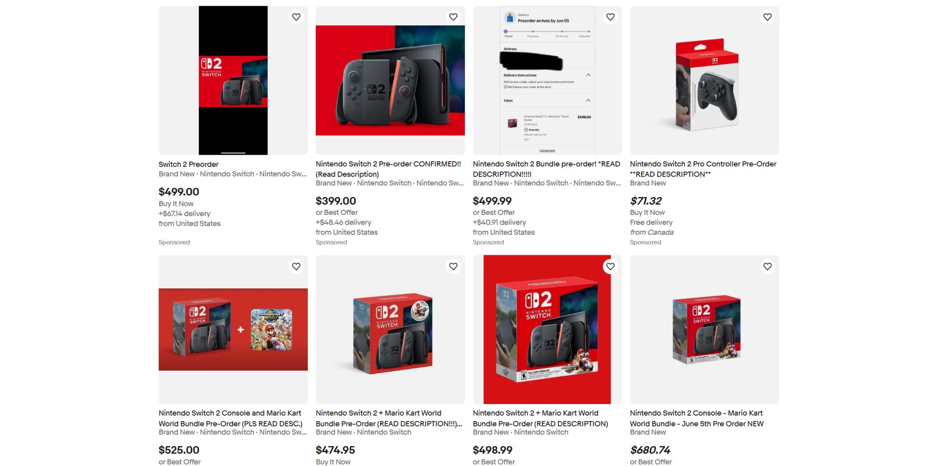The height and width of the screenshot is (466, 933).
Task: Add Switch 2 Preorder listing to watchlist
Action: coord(296,17)
